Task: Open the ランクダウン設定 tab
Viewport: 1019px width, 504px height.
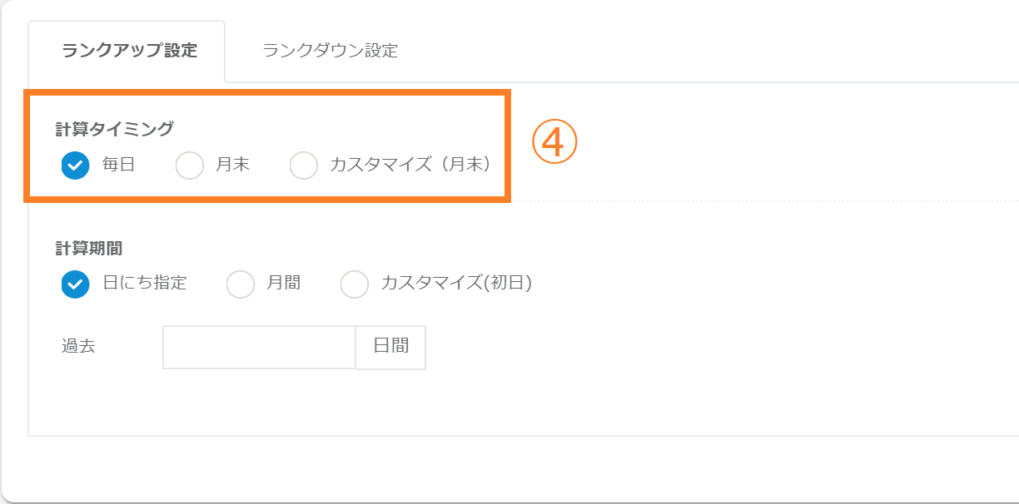Action: [x=330, y=51]
